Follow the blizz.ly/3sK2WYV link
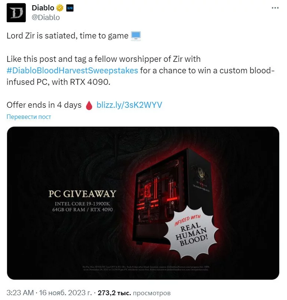 (129, 105)
